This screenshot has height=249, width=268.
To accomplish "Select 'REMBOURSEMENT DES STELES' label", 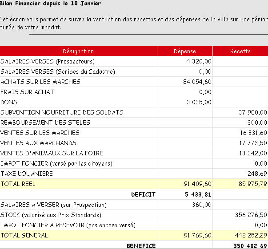I will (x=45, y=123).
